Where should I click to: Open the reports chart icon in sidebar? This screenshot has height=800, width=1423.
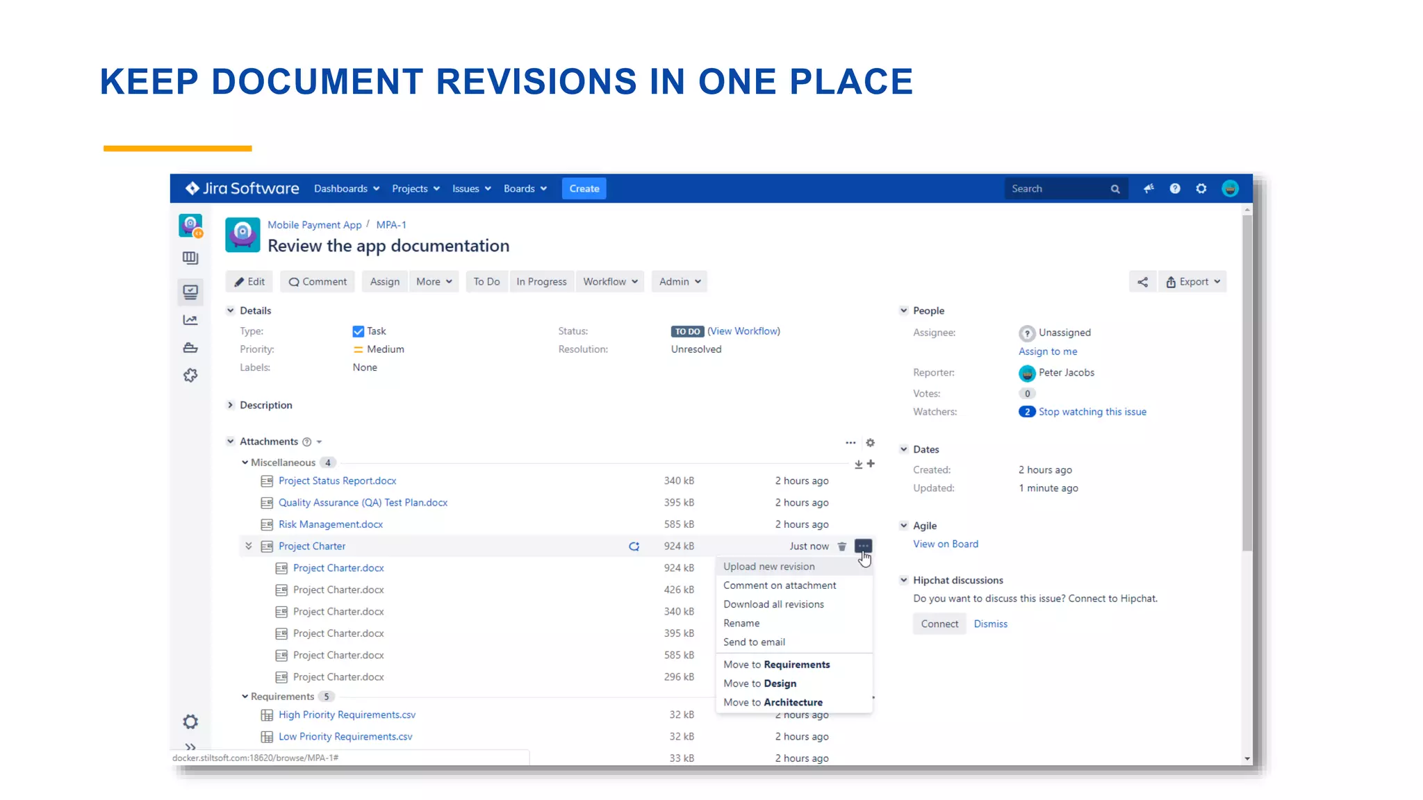point(190,320)
